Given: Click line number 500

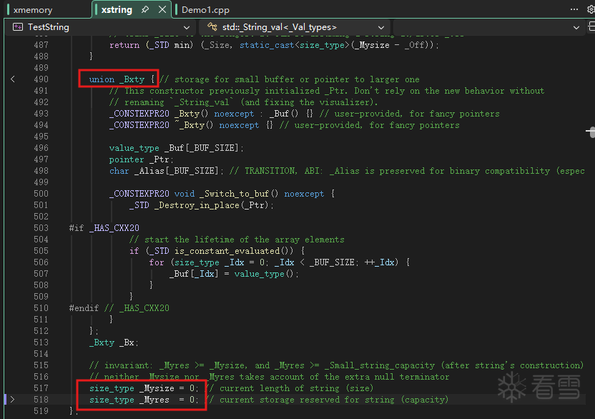Looking at the screenshot, I should point(41,194).
